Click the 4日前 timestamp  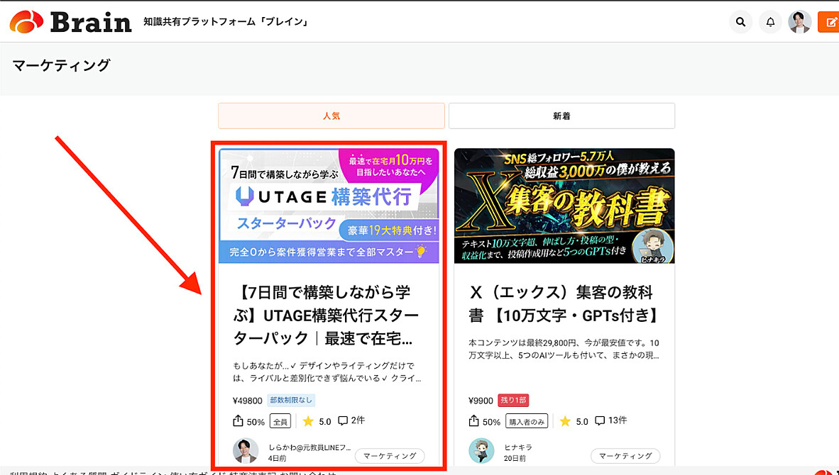click(x=277, y=459)
